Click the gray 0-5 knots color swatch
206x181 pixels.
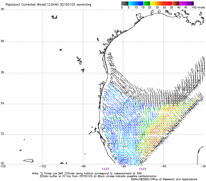(x=125, y=3)
